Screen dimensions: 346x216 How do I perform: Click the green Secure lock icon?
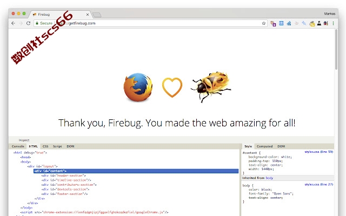click(x=37, y=23)
